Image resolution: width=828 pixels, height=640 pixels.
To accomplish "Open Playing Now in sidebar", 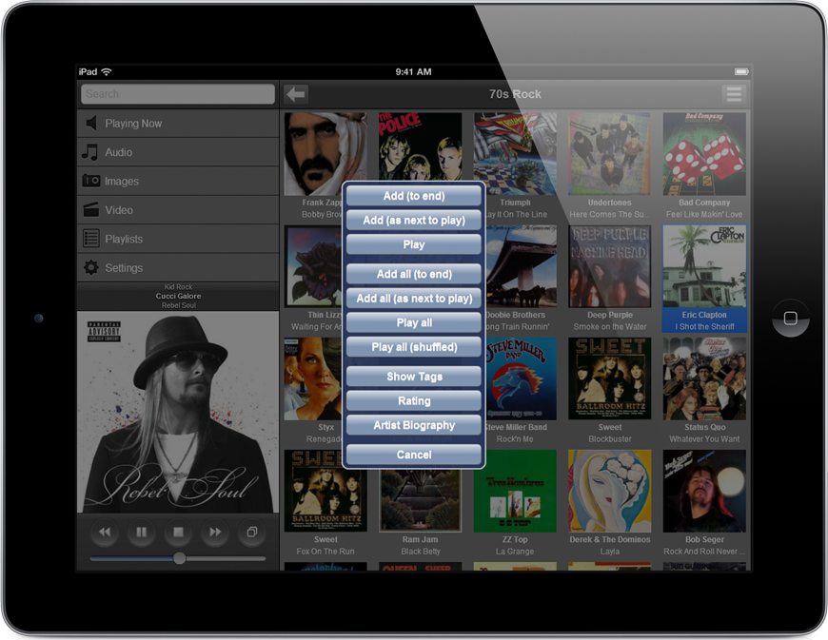I will pyautogui.click(x=178, y=124).
